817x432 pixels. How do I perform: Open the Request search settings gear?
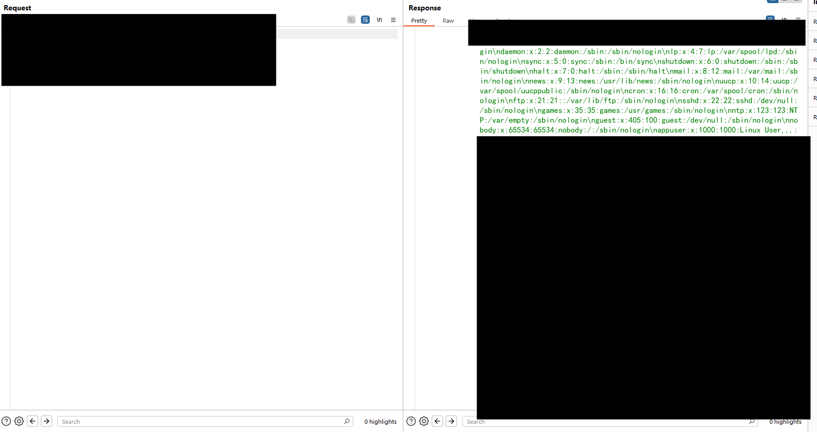coord(19,421)
